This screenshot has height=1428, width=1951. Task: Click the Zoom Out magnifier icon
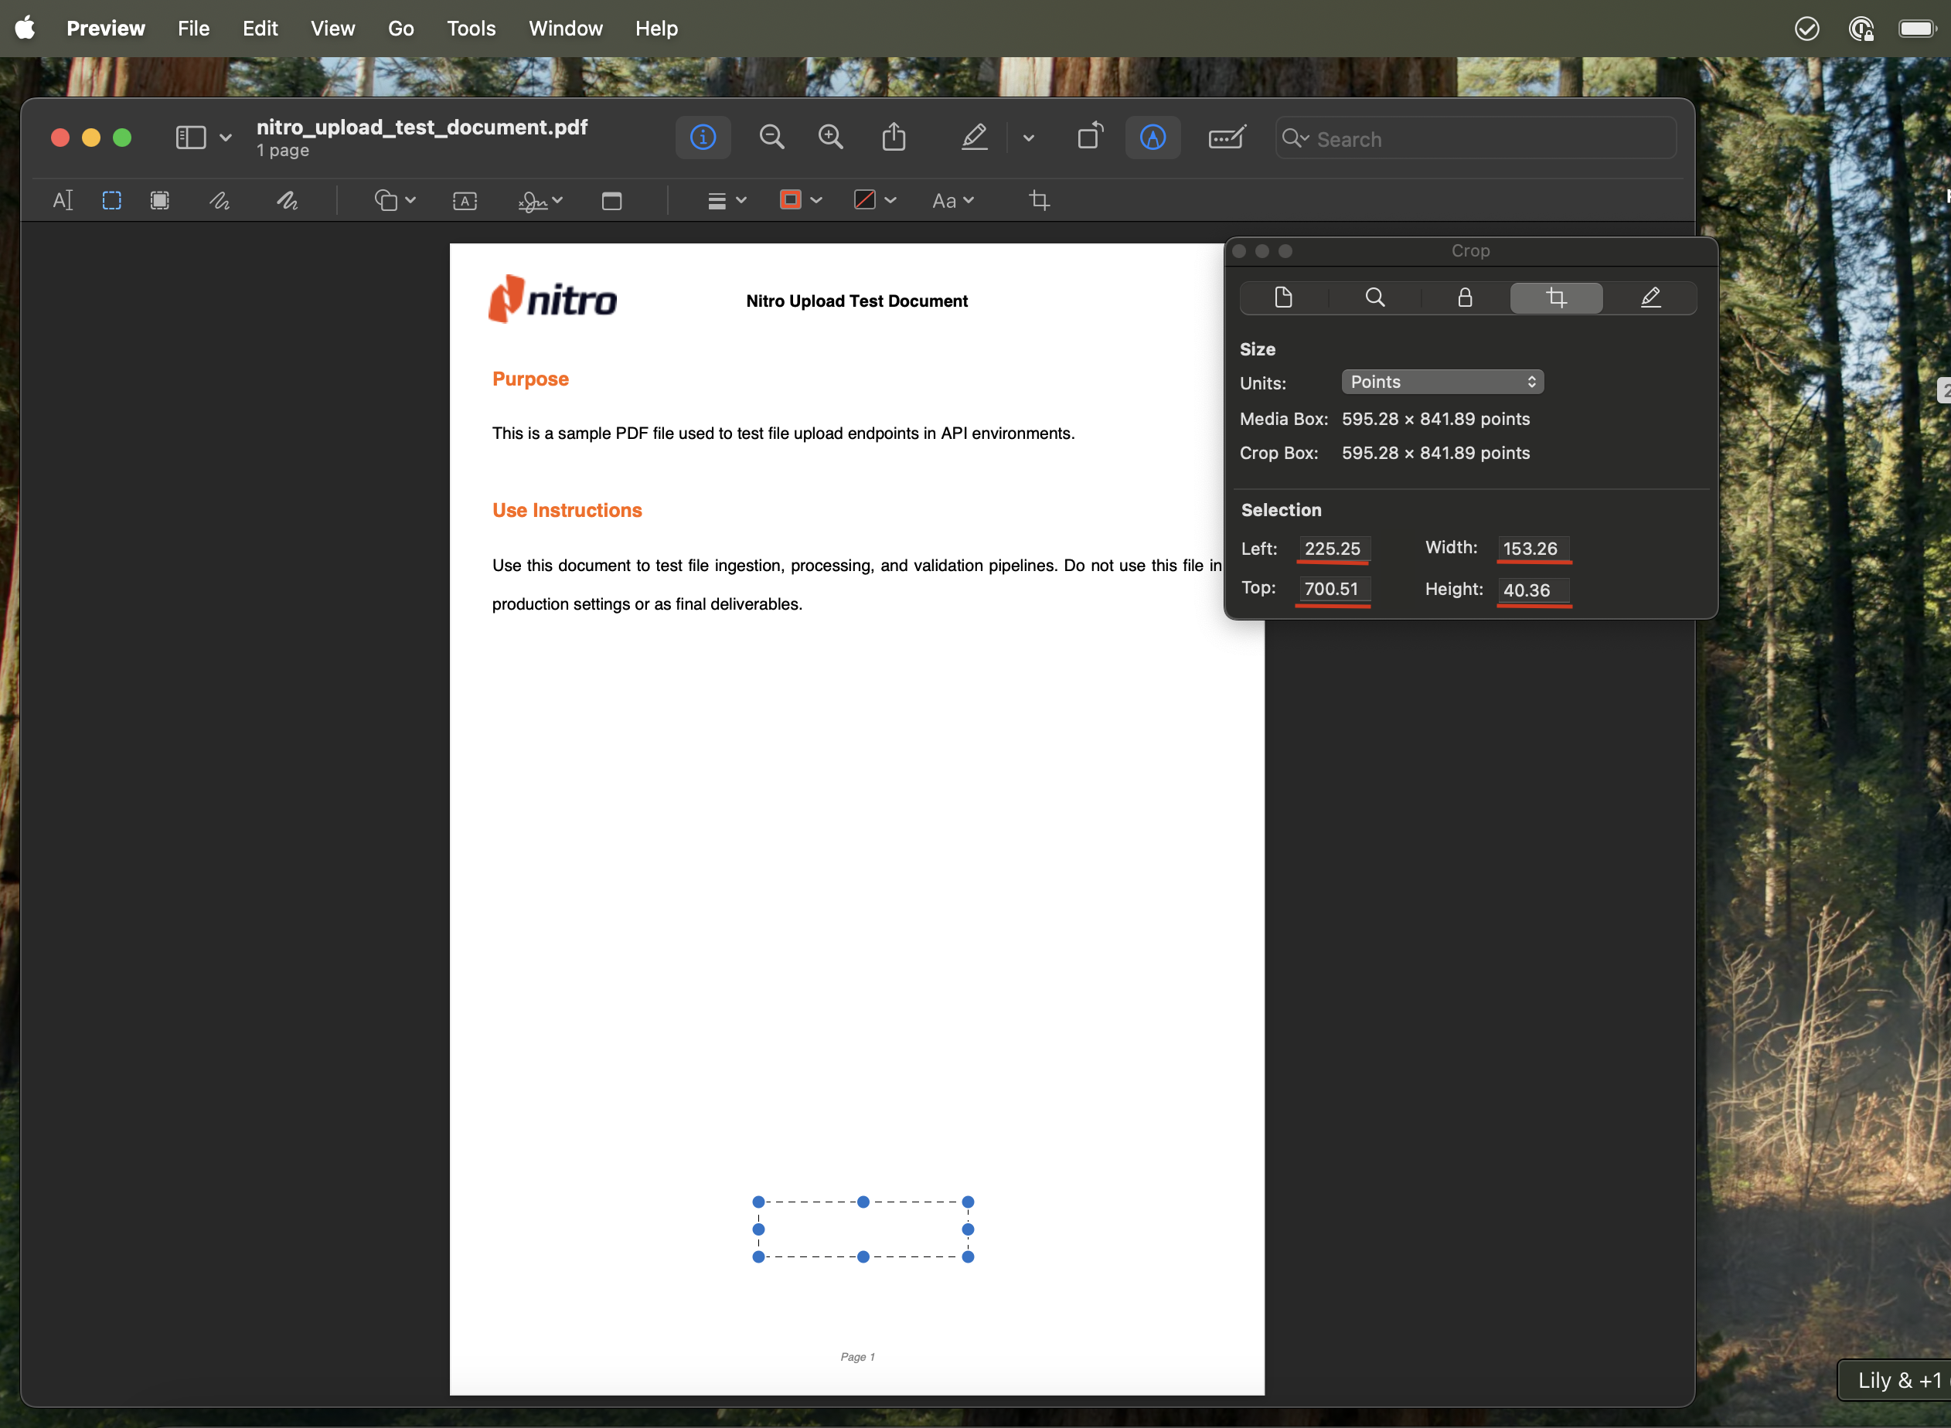pyautogui.click(x=771, y=138)
